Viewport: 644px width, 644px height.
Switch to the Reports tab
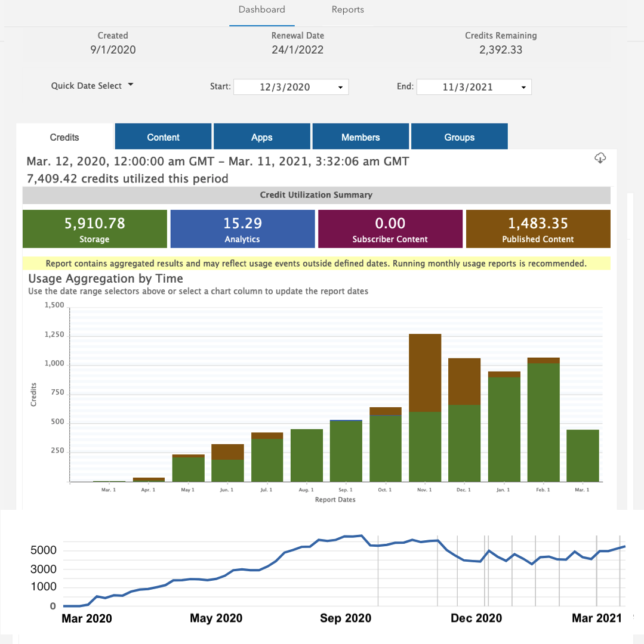click(x=347, y=10)
